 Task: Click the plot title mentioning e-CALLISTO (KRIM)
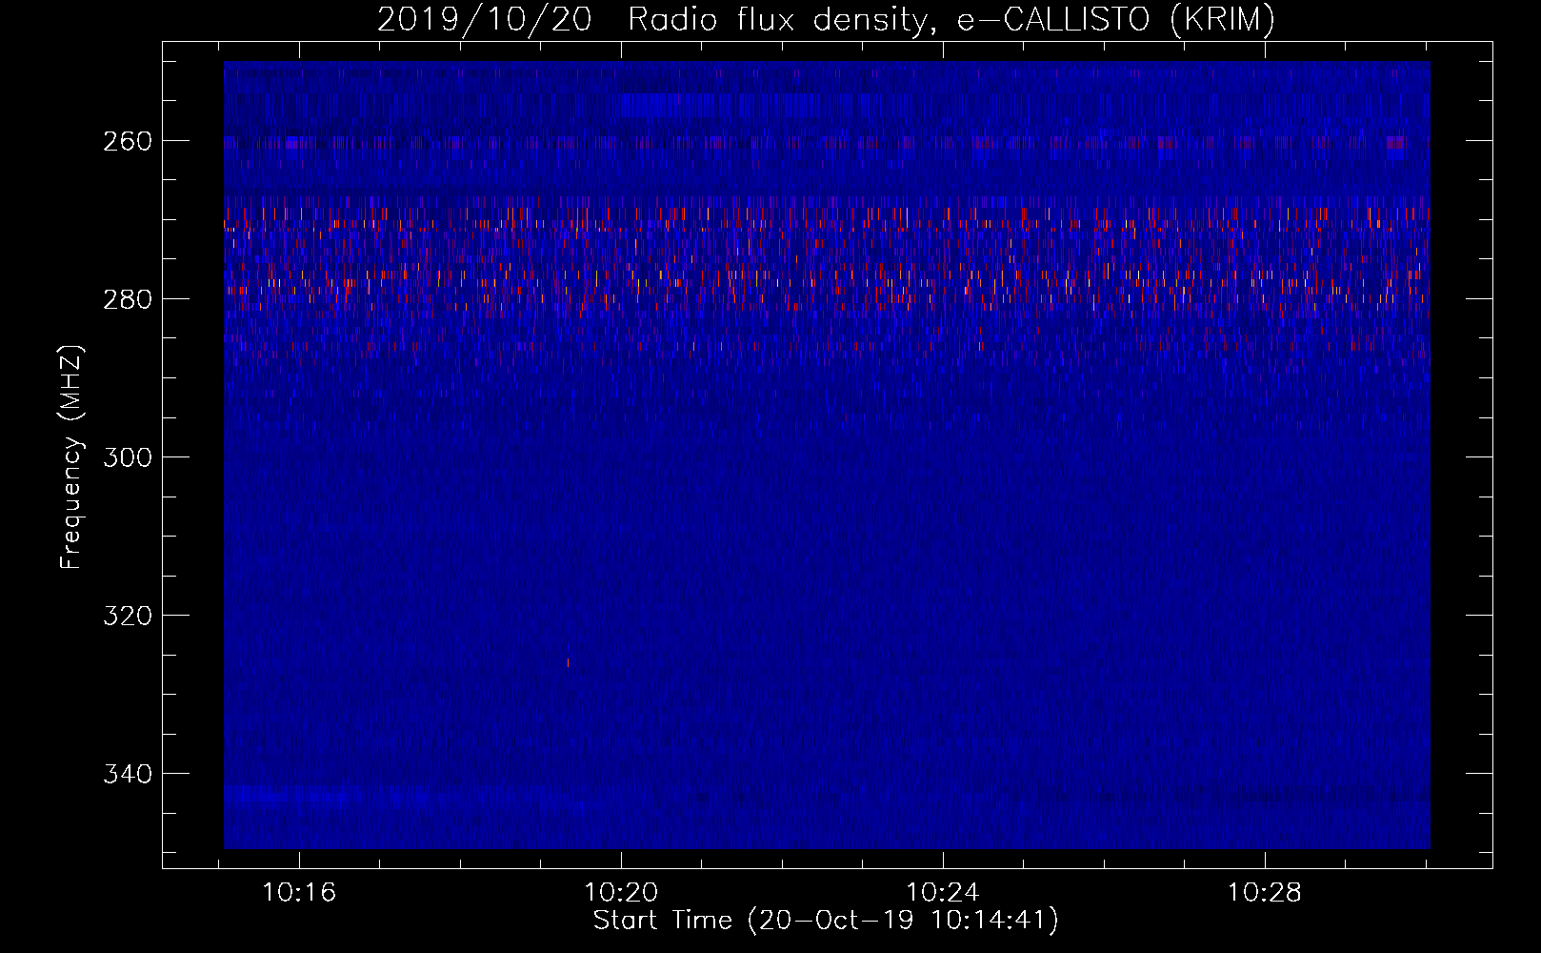pos(826,19)
